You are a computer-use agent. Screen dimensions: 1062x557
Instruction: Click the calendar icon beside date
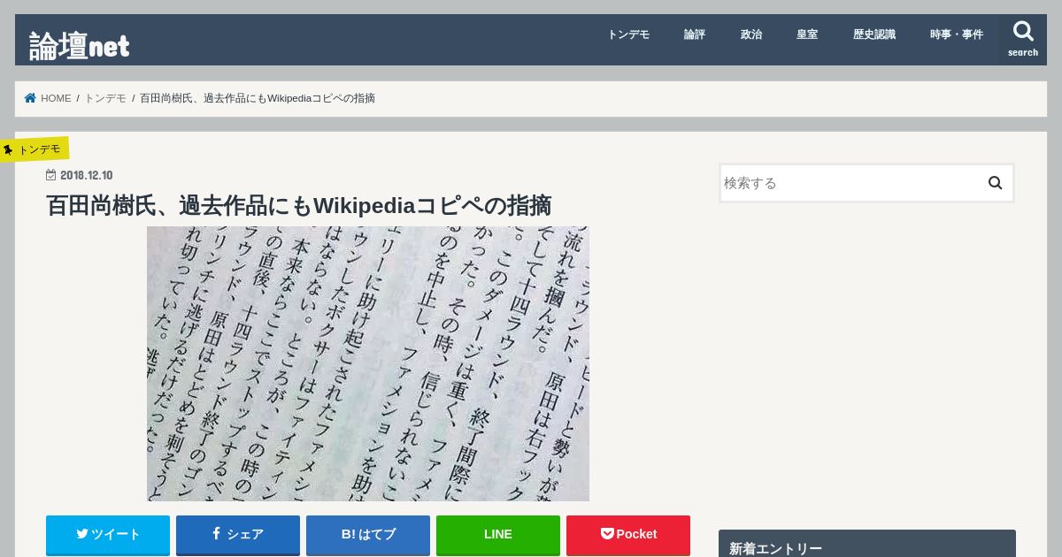click(x=50, y=175)
